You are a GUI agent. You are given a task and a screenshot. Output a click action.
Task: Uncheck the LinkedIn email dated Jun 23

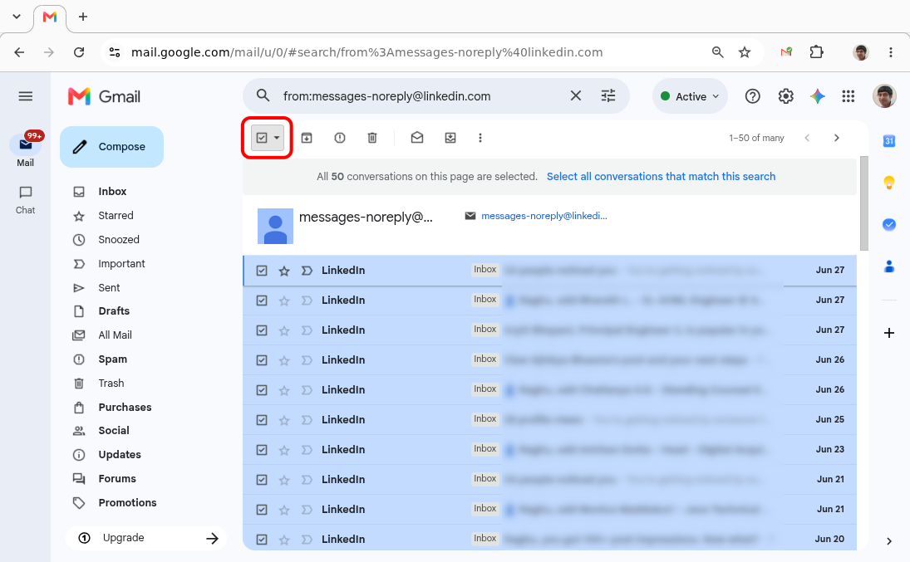[262, 449]
